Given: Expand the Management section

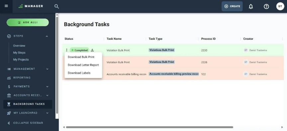Looking at the screenshot, I should (x=47, y=69).
